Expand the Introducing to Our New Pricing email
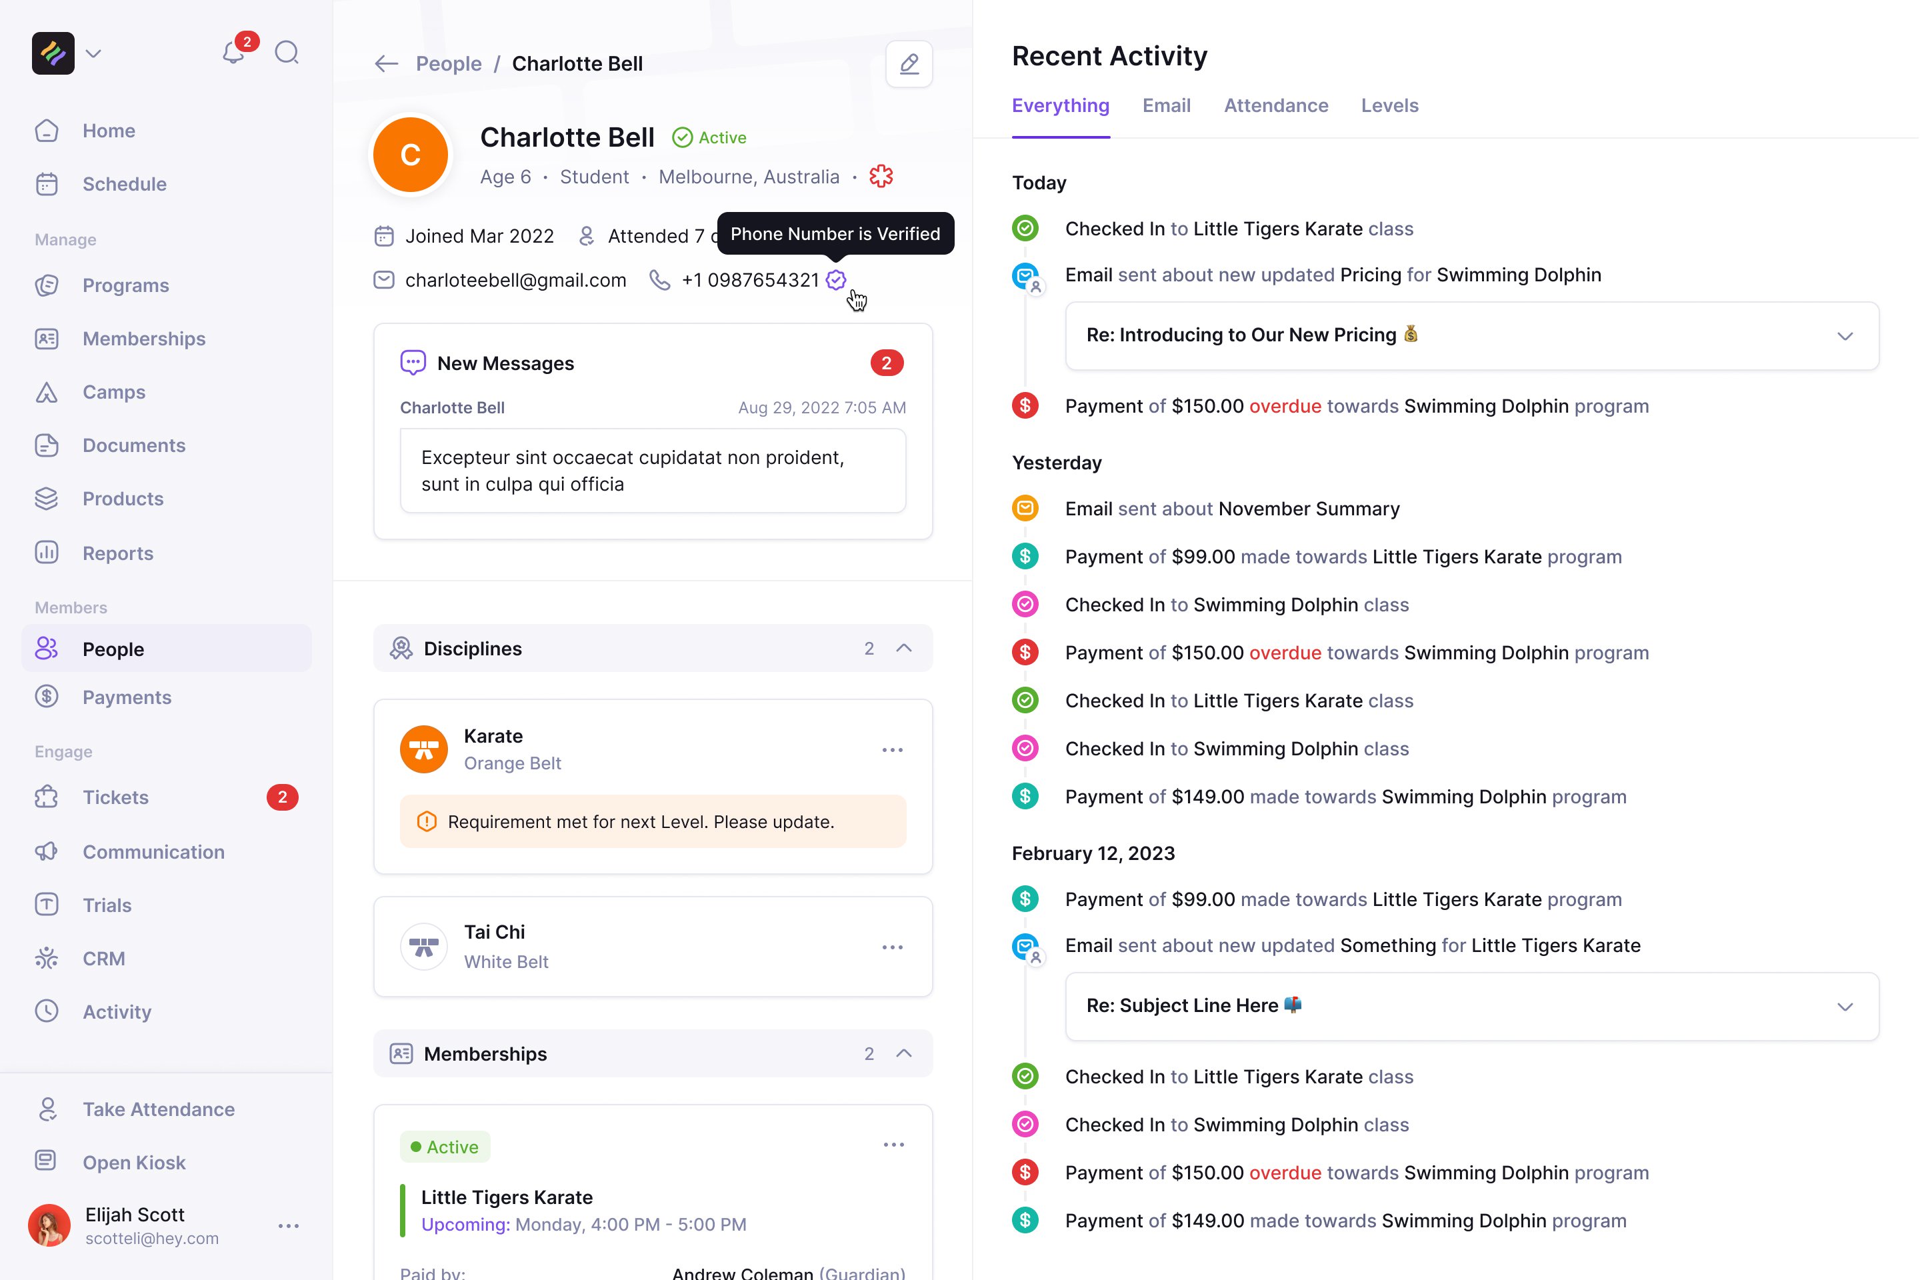Viewport: 1920px width, 1280px height. pyautogui.click(x=1844, y=336)
